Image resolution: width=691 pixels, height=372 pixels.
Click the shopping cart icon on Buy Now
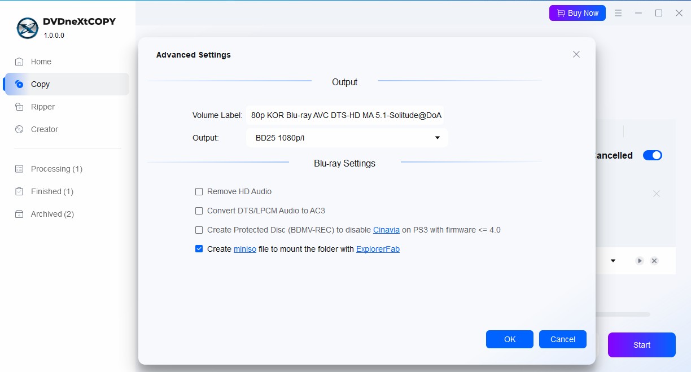(561, 13)
